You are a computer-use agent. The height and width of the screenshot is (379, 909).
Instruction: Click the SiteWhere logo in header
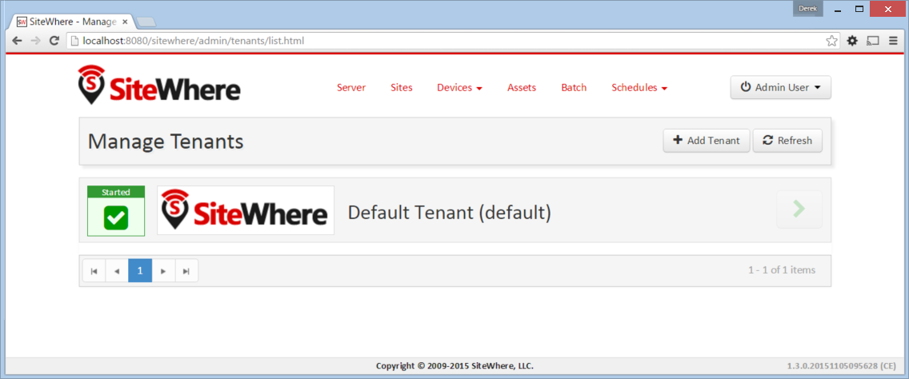pos(159,85)
